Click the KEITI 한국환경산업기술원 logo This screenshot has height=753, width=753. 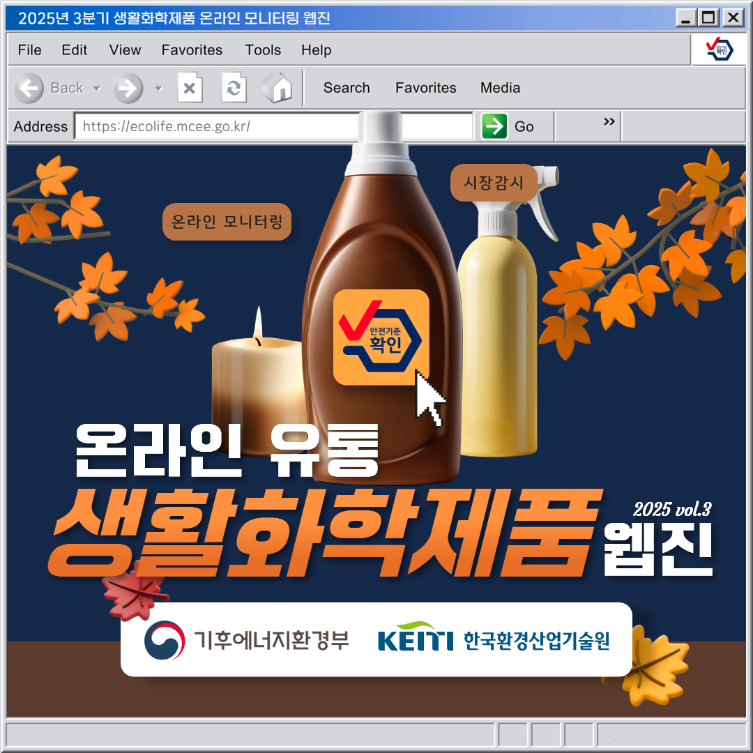(x=494, y=640)
